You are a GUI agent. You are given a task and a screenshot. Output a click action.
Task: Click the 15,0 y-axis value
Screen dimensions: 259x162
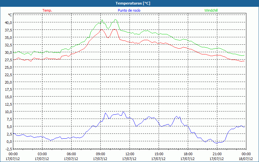9,97
